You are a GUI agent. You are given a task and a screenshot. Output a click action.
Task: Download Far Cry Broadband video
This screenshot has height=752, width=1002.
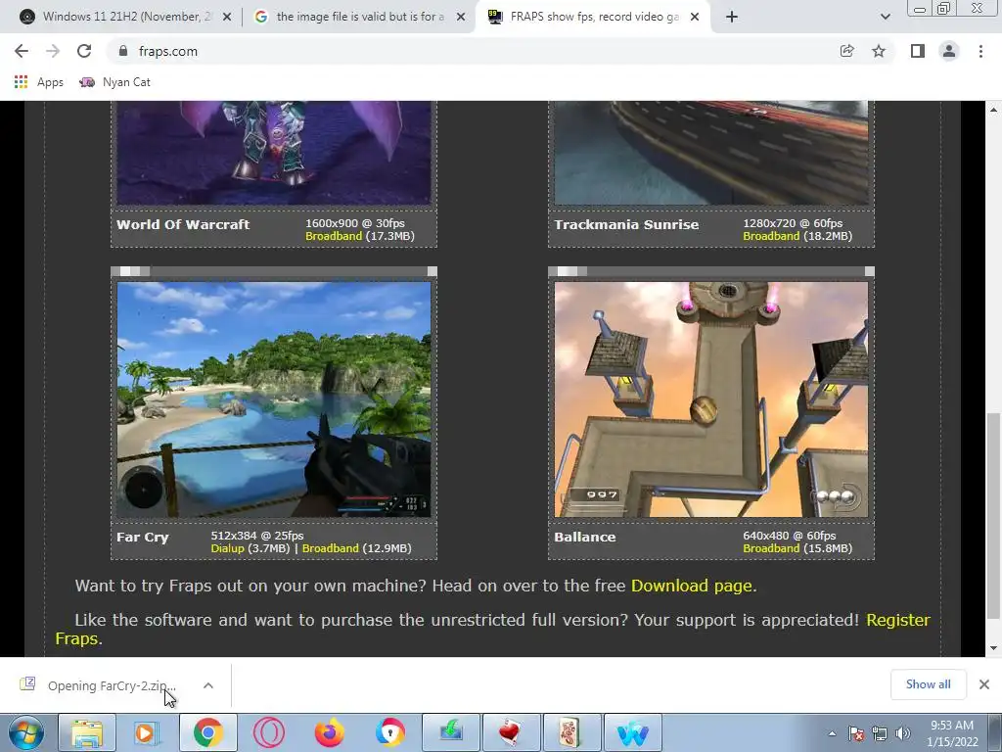(331, 548)
